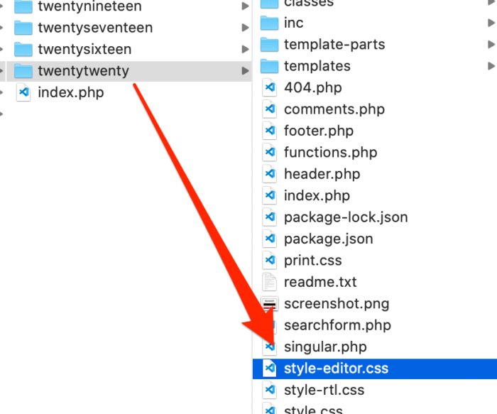Click the style-editor.css file icon
The image size is (497, 414).
(270, 369)
